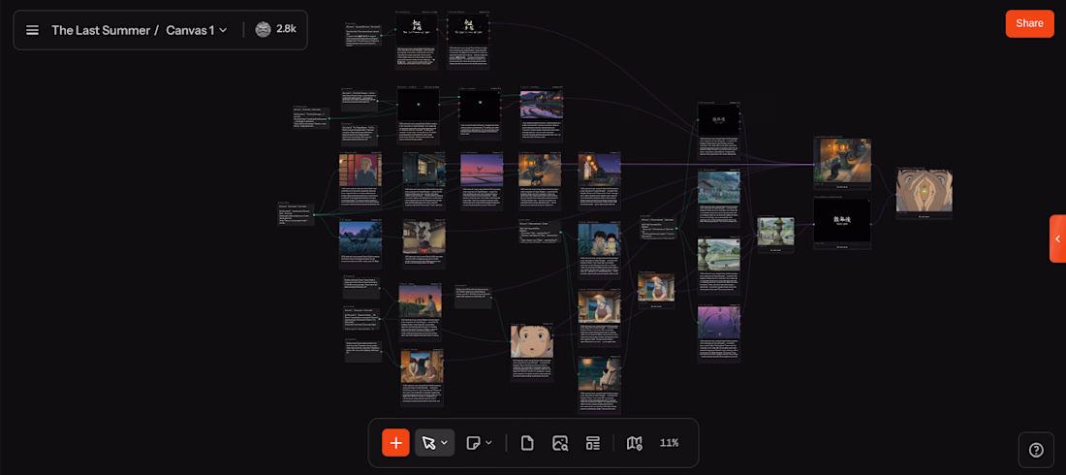Viewport: 1066px width, 475px height.
Task: Expand the sticky note options chevron
Action: tap(488, 443)
